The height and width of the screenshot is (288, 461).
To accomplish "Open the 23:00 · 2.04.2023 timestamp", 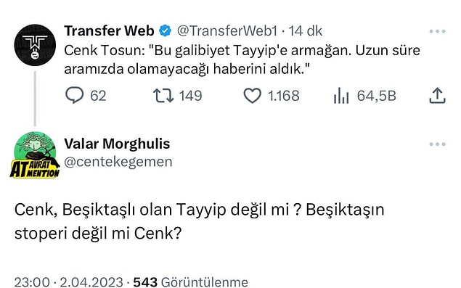I will point(68,282).
